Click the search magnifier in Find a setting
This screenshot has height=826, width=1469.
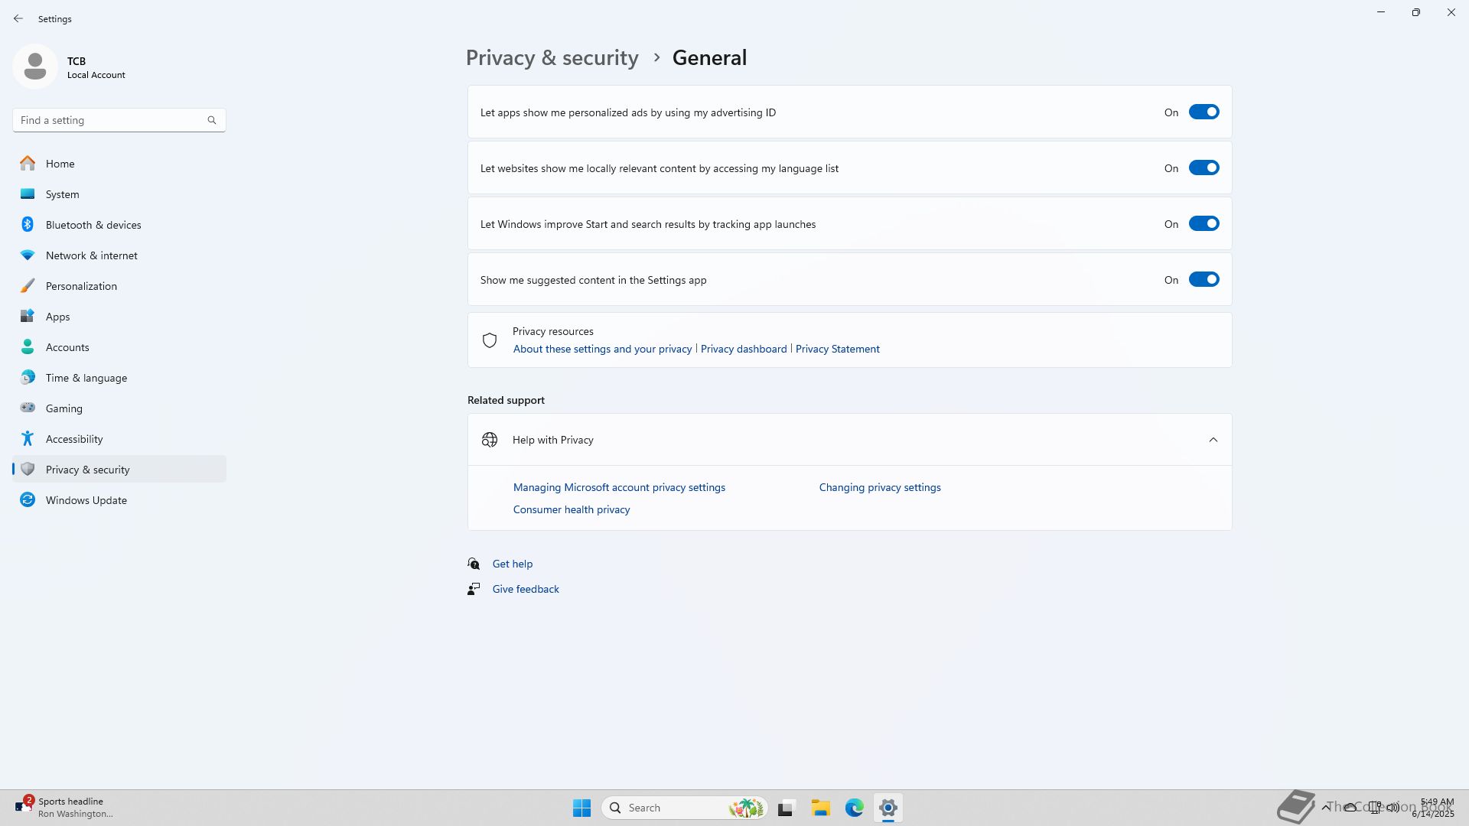coord(212,120)
